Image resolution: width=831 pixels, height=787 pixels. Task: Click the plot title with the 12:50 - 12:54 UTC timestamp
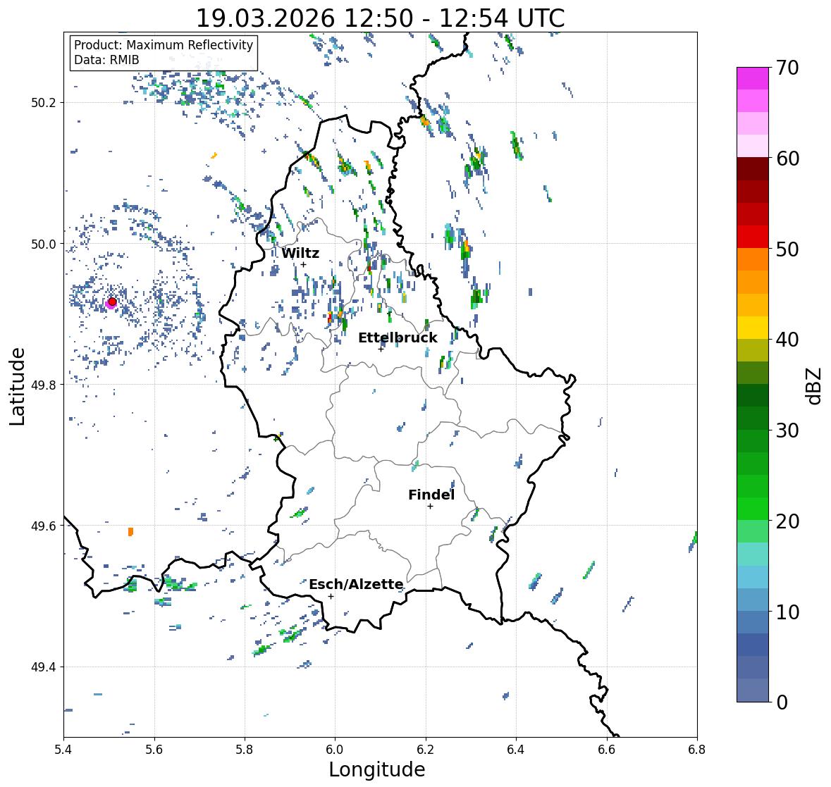[380, 18]
